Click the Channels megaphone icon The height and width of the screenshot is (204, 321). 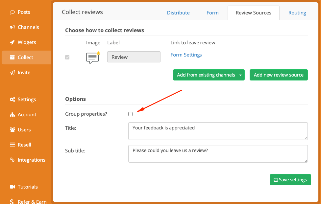pos(12,27)
